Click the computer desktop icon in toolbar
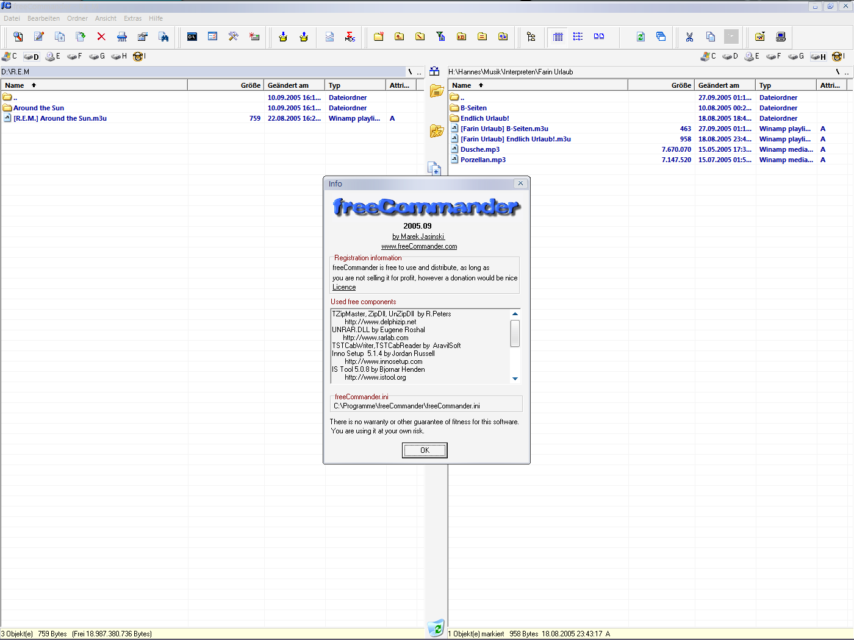854x640 pixels. [781, 37]
